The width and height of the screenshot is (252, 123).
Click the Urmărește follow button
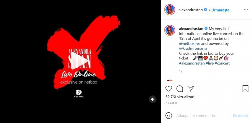[220, 10]
